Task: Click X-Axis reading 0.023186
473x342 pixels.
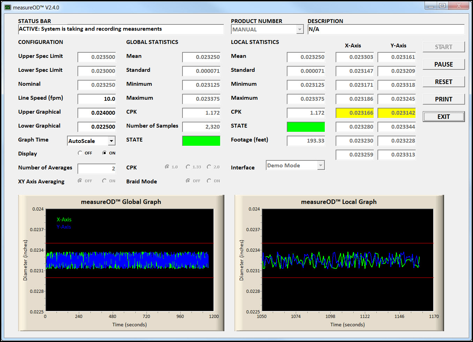Action: coord(355,99)
